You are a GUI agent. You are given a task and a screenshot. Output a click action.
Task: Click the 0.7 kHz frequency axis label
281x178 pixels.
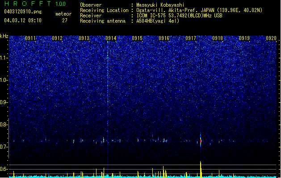click(x=4, y=147)
